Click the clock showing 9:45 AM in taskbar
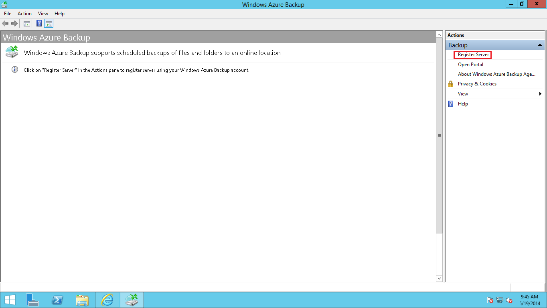The image size is (547, 308). pyautogui.click(x=530, y=299)
